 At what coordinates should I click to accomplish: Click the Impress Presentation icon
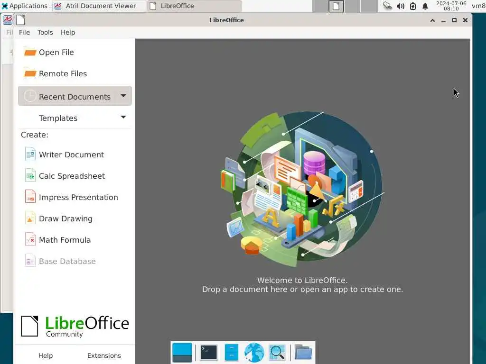[x=30, y=197]
